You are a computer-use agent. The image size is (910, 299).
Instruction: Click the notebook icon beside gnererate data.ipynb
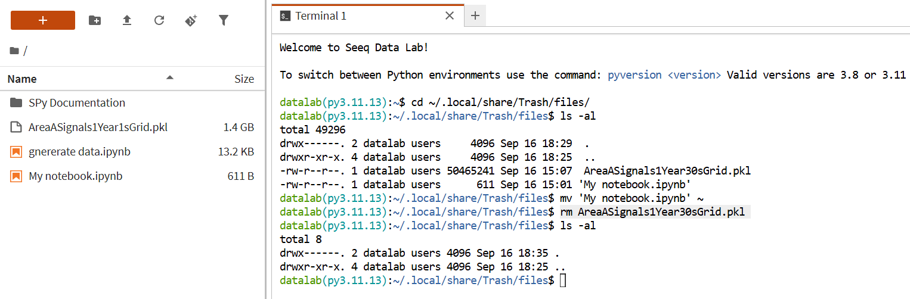coord(16,152)
